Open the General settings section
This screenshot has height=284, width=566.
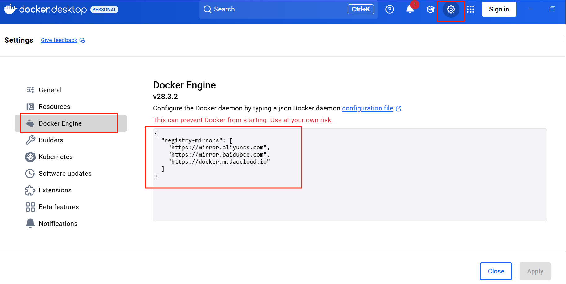(x=71, y=90)
